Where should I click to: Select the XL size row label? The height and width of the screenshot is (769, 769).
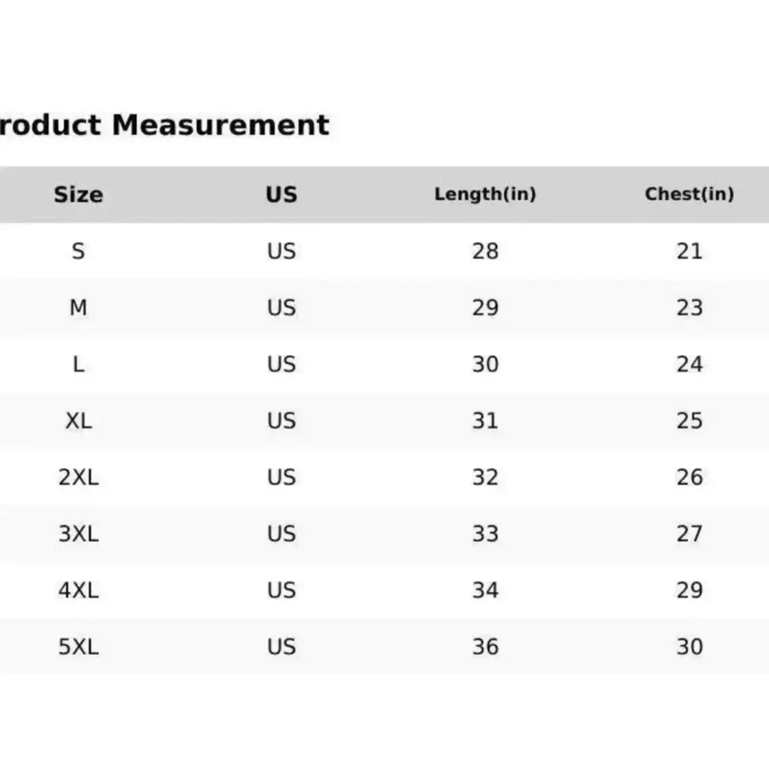tap(78, 421)
